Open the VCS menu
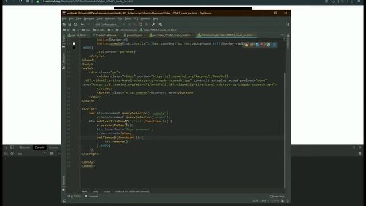 136,19
